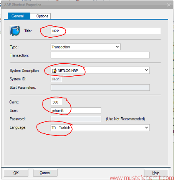Viewport: 174px width, 180px height.
Task: Expand the Type dropdown arrow
Action: click(x=117, y=47)
